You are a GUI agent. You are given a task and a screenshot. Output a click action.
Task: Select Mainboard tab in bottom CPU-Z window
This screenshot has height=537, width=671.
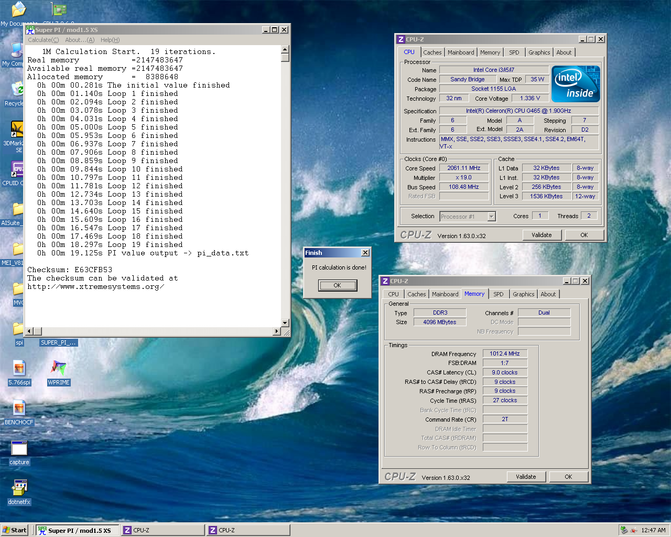445,294
